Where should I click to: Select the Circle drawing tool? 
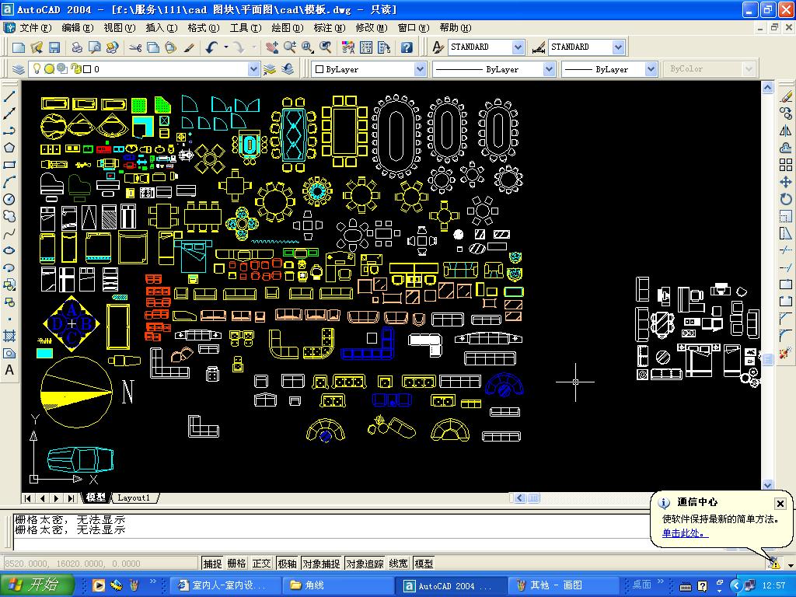click(9, 200)
